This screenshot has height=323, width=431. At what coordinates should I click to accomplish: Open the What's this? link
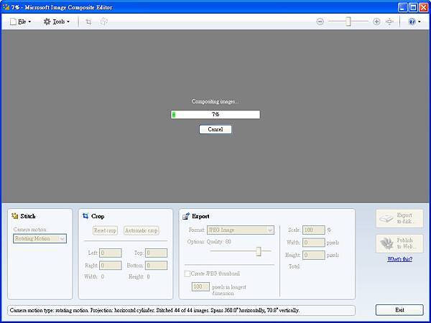(399, 259)
